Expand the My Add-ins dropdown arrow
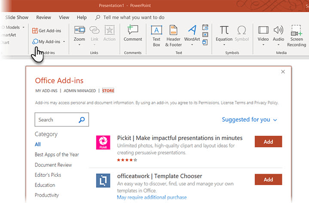The image size is (309, 203). tap(64, 42)
